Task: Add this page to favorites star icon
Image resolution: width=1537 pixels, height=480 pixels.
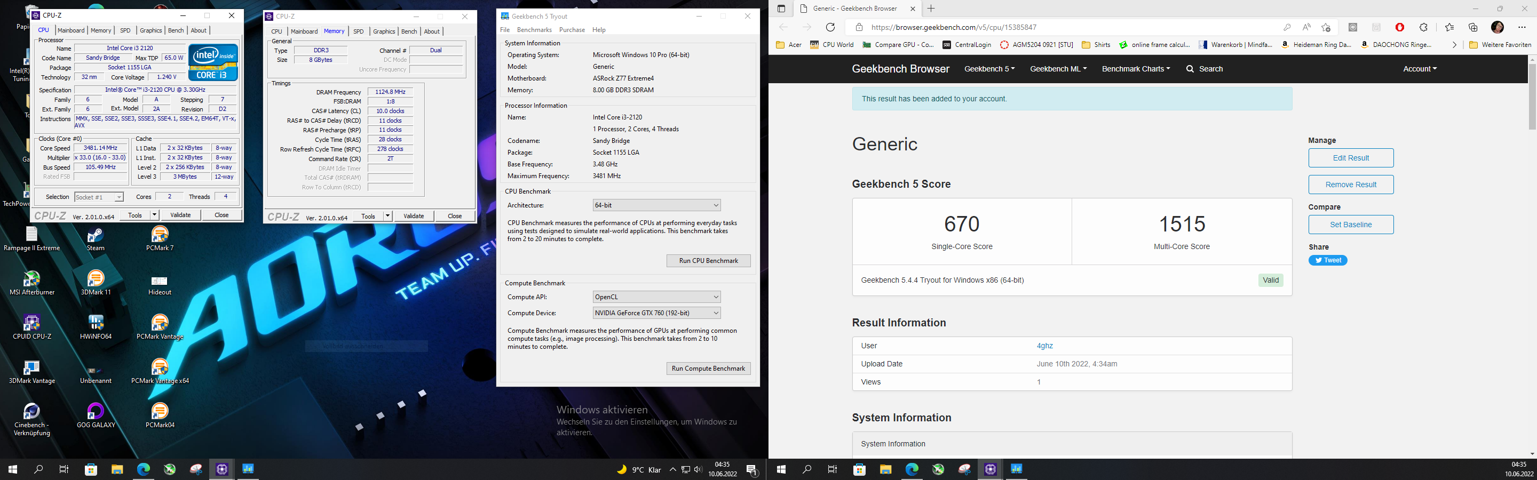Action: pos(1326,27)
